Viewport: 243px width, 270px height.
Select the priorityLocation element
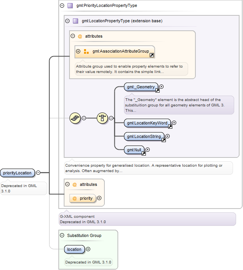click(x=17, y=173)
